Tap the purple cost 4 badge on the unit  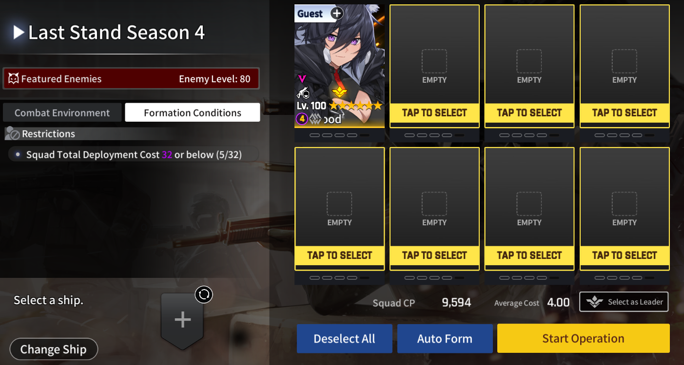[x=302, y=119]
